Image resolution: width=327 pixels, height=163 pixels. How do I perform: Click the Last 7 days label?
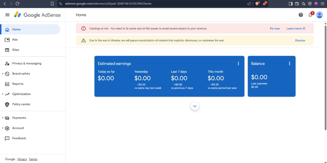[x=179, y=72]
